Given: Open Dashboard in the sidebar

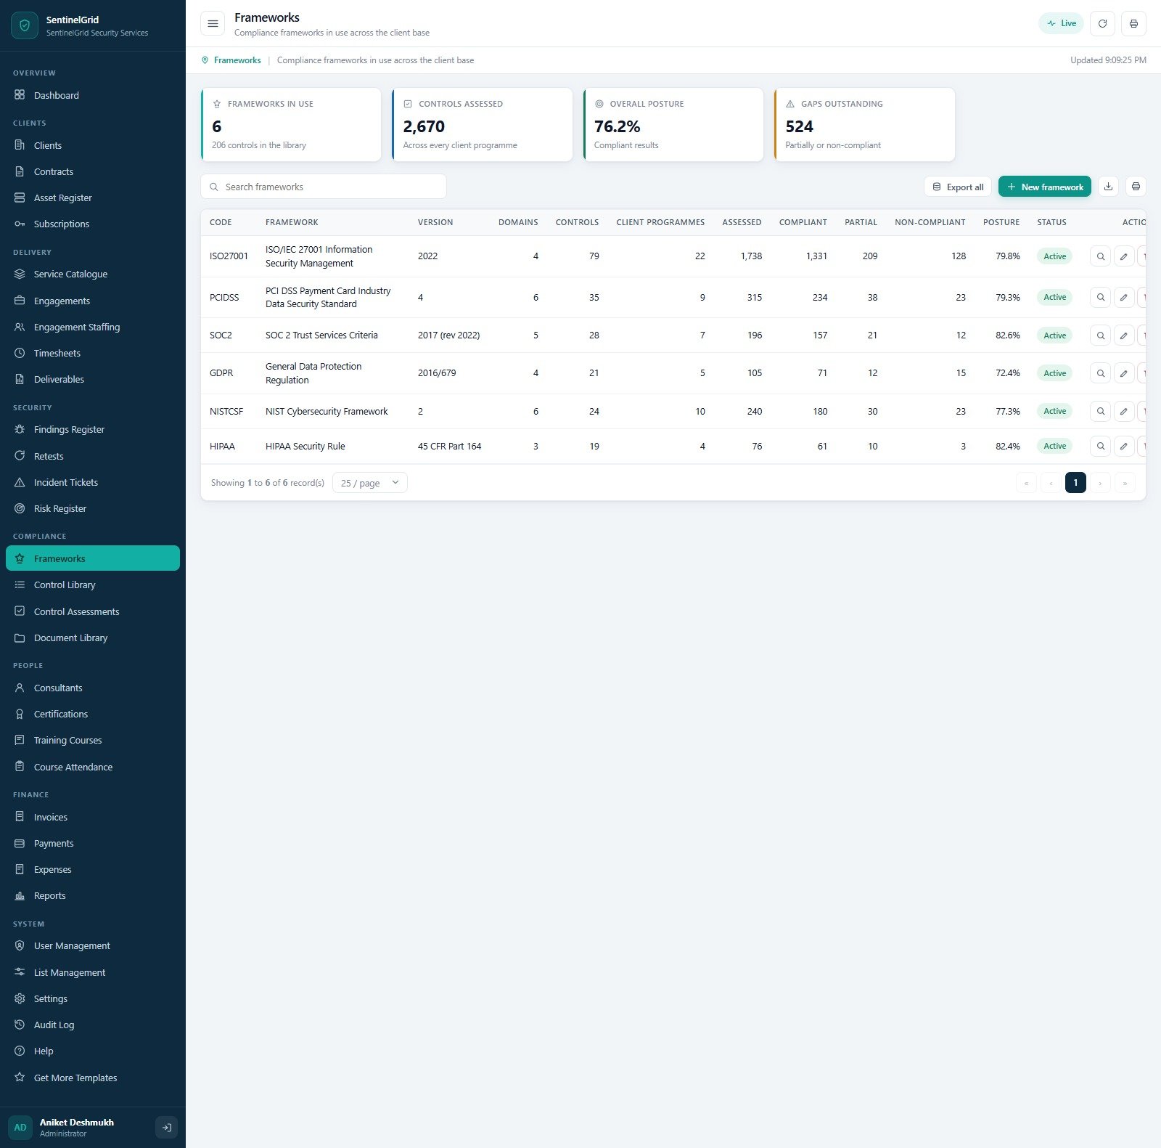Looking at the screenshot, I should click(93, 95).
